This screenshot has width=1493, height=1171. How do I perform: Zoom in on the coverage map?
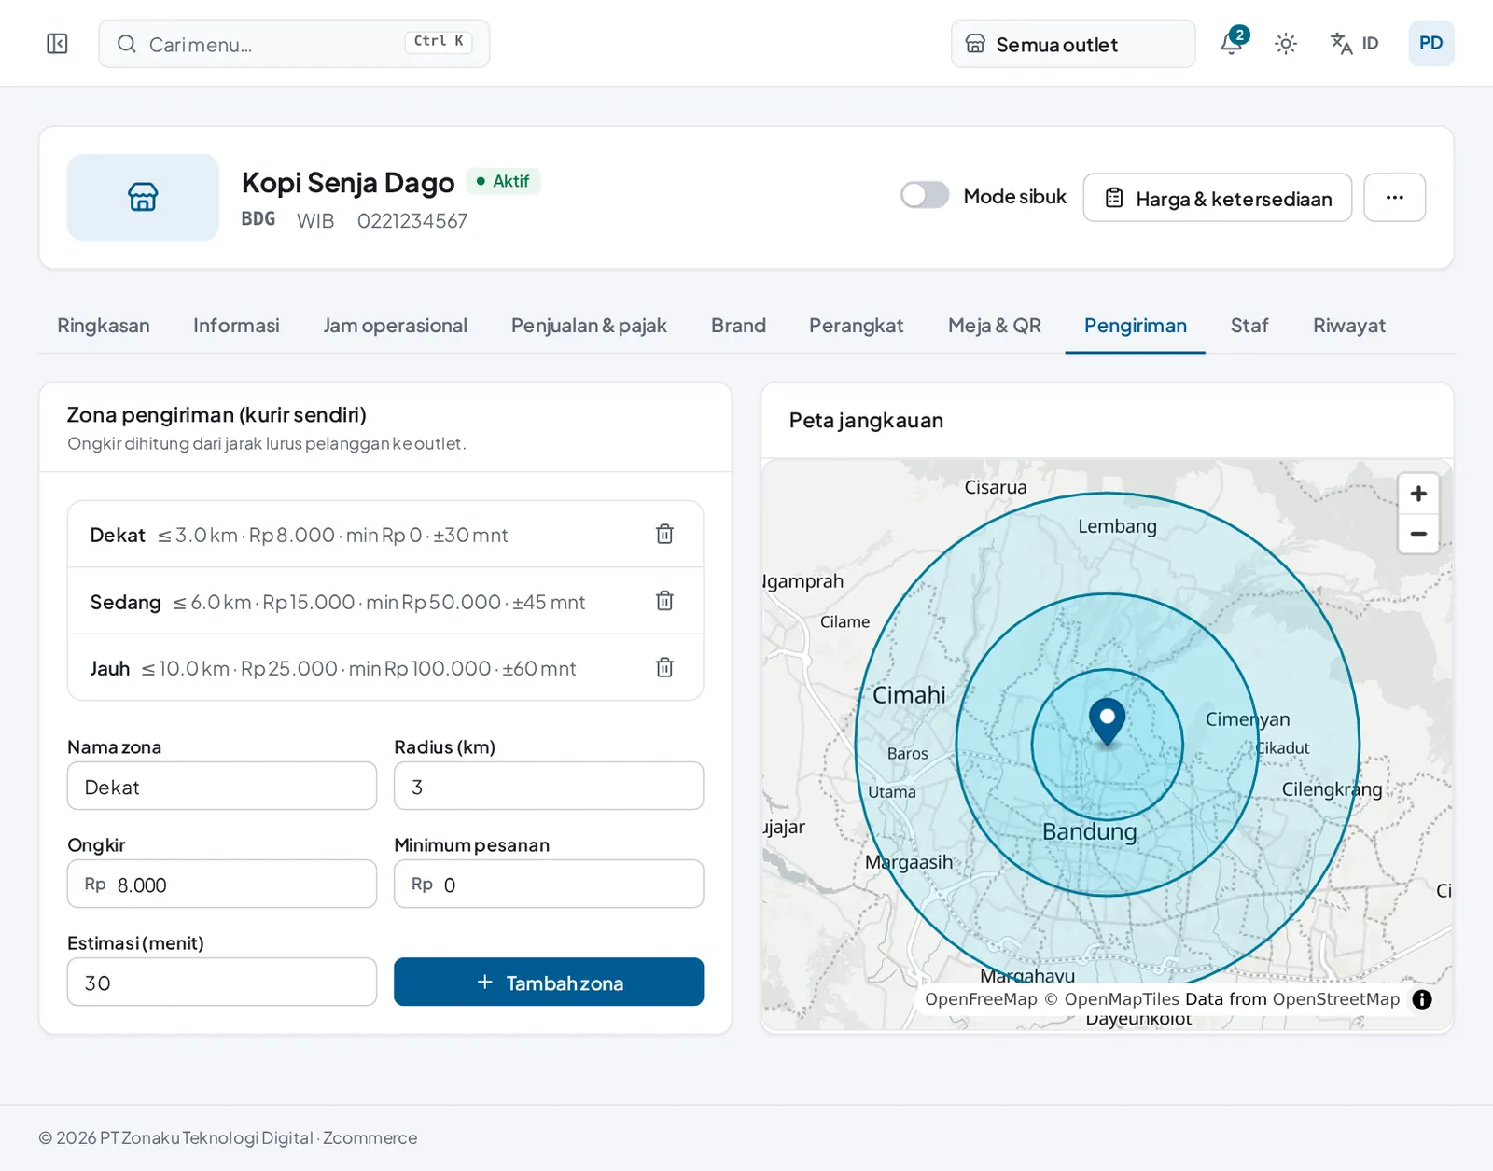point(1418,494)
